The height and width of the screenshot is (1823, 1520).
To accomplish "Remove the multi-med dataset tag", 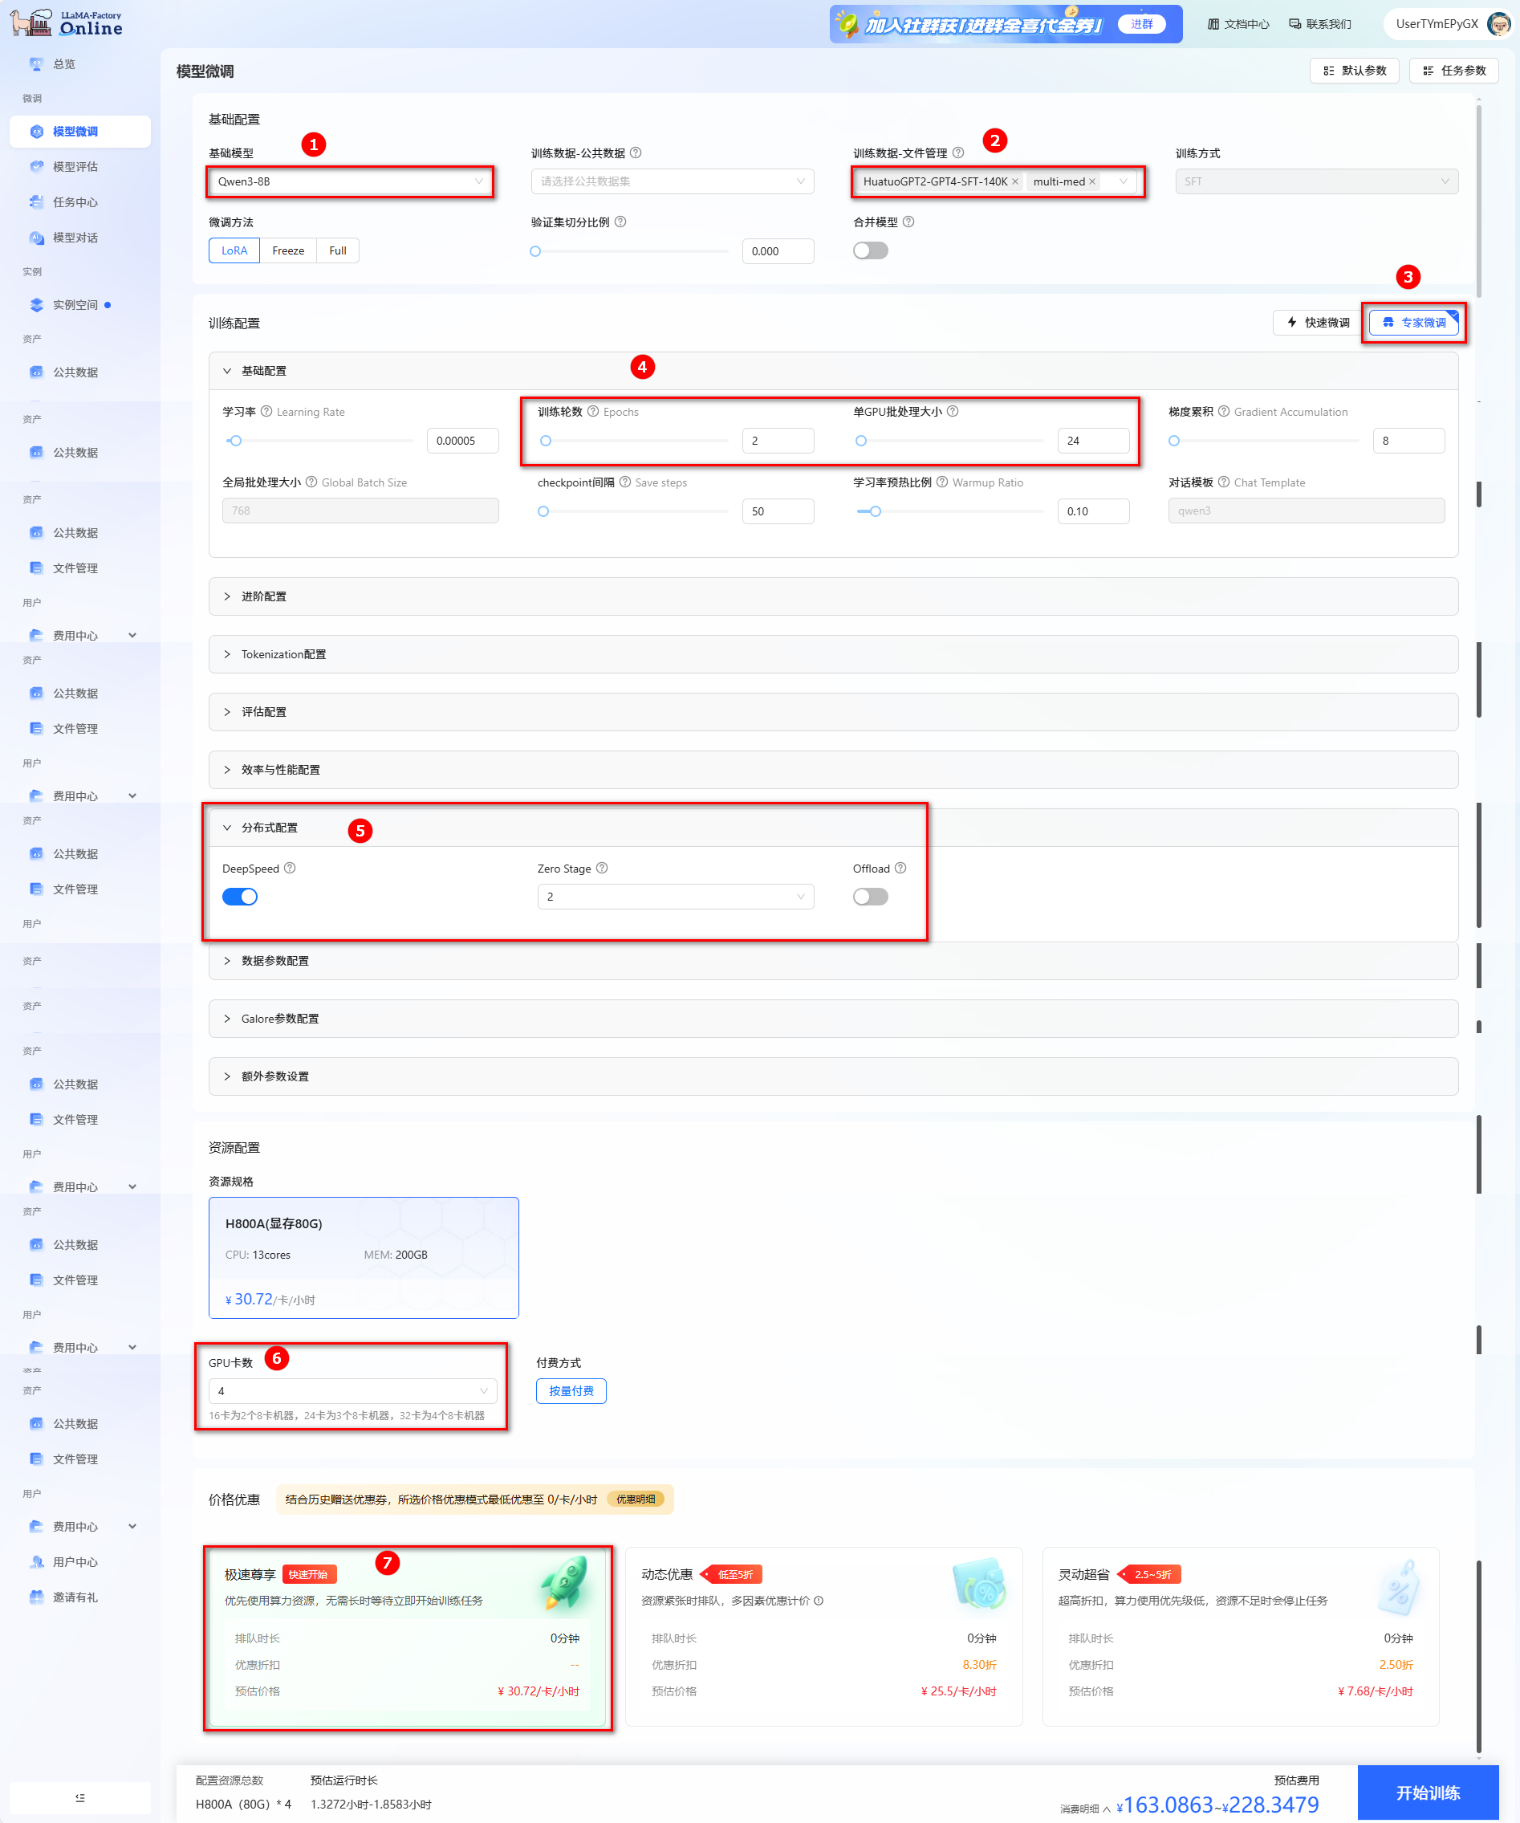I will [x=1092, y=181].
